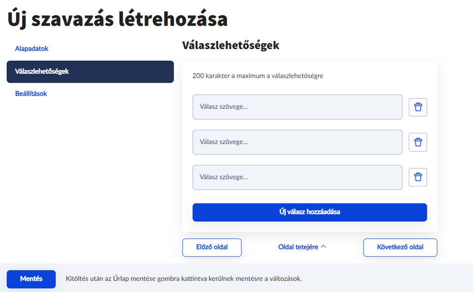Go back with Előző oldal
This screenshot has height=292, width=473.
click(x=212, y=247)
